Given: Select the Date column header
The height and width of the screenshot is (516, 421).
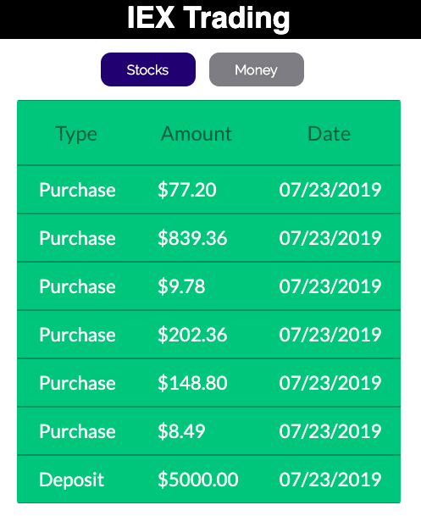Looking at the screenshot, I should point(329,134).
